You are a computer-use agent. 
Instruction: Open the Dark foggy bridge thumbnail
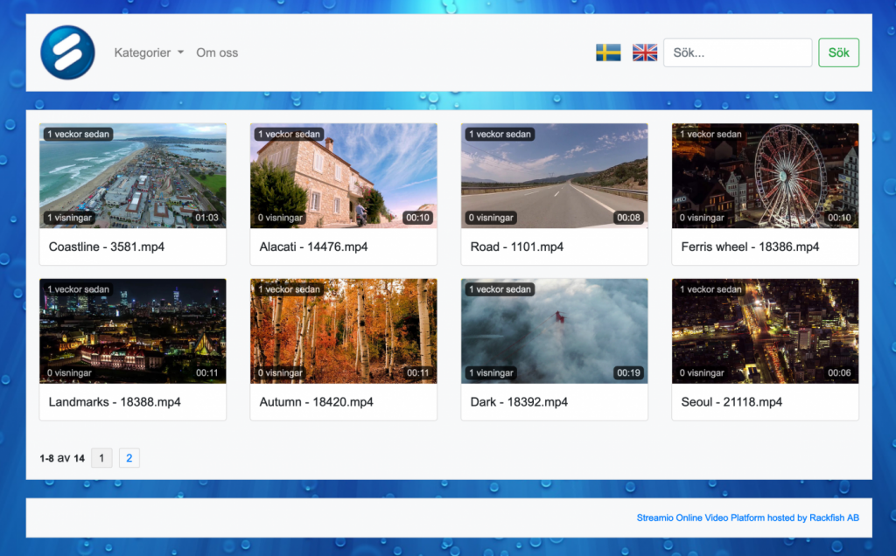pos(554,331)
